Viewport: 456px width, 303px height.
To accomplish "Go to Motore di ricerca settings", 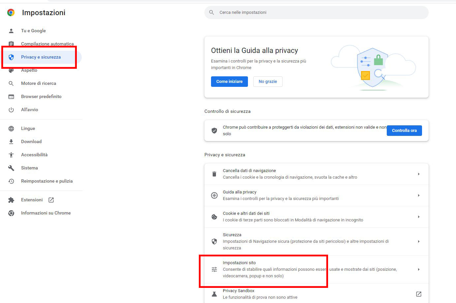I will [39, 83].
